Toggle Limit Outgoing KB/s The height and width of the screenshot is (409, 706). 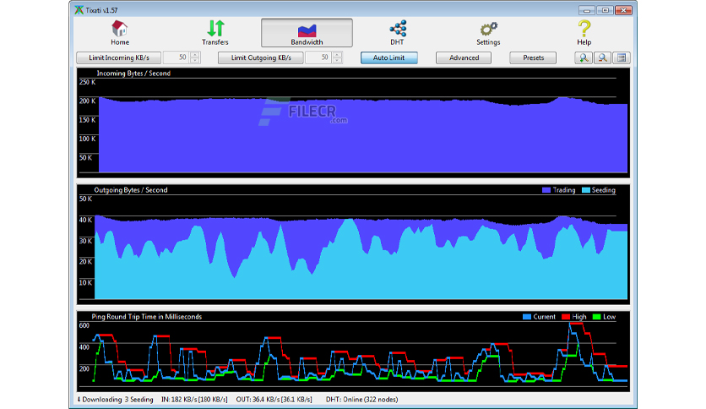(261, 57)
